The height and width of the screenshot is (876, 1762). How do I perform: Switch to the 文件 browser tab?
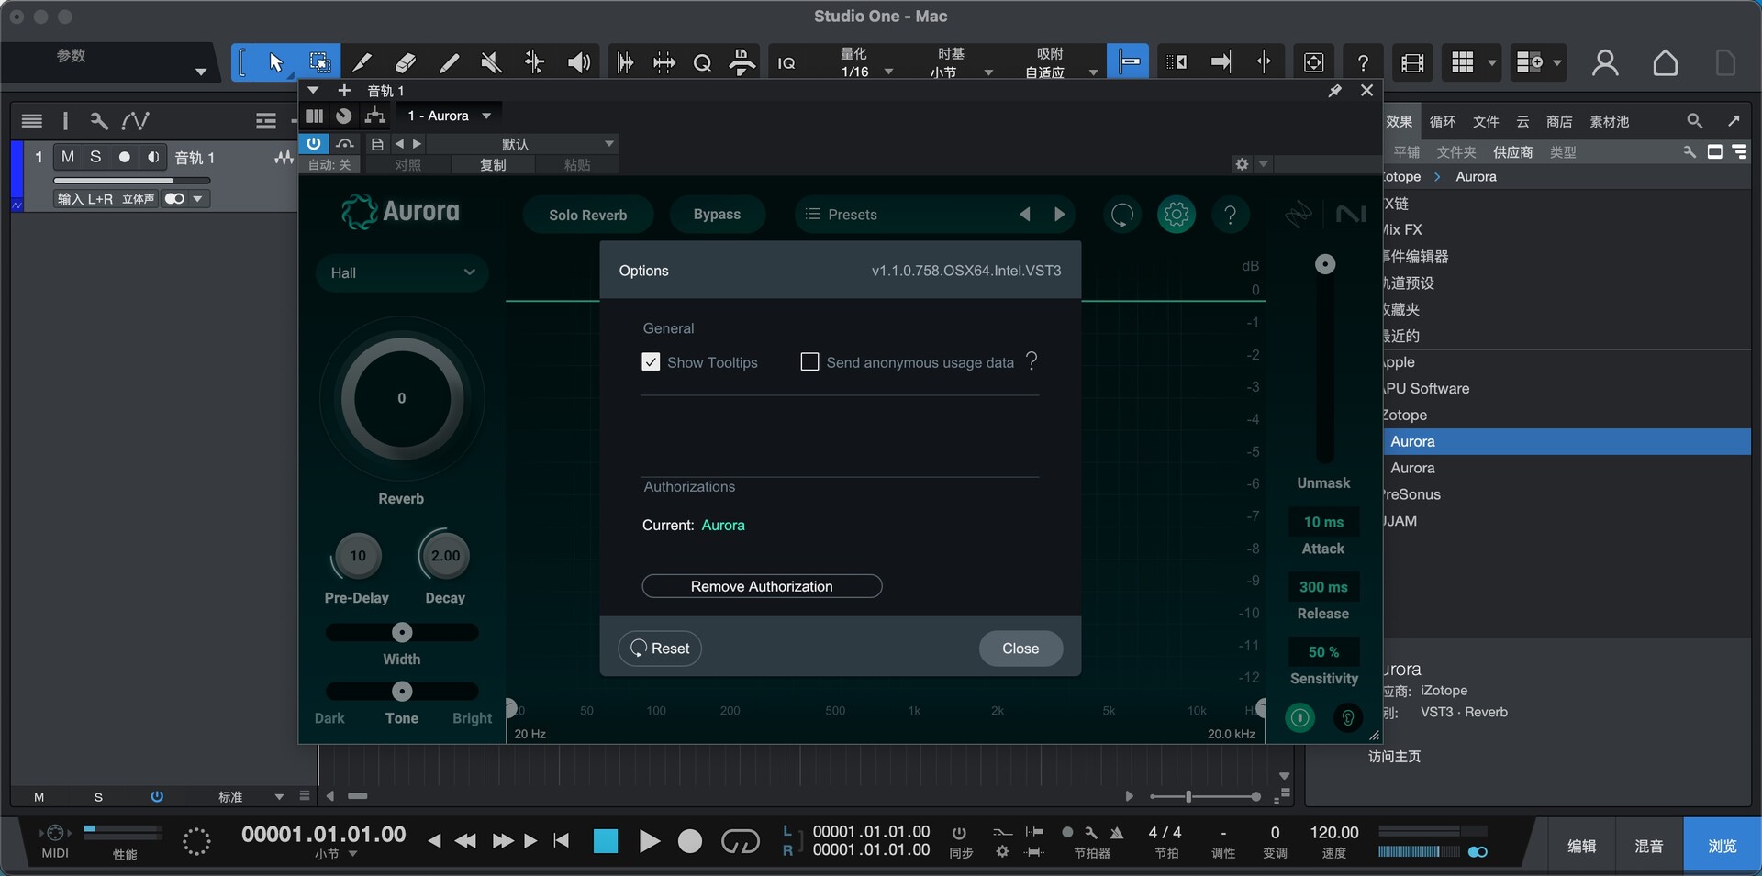tap(1486, 121)
